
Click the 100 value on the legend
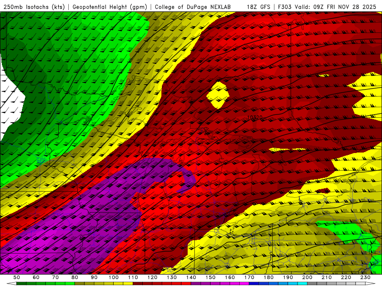[x=114, y=277]
